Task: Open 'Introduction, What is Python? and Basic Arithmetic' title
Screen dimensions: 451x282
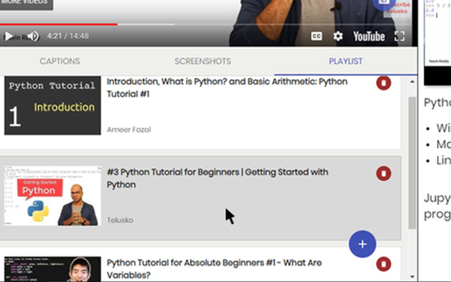Action: (x=227, y=88)
